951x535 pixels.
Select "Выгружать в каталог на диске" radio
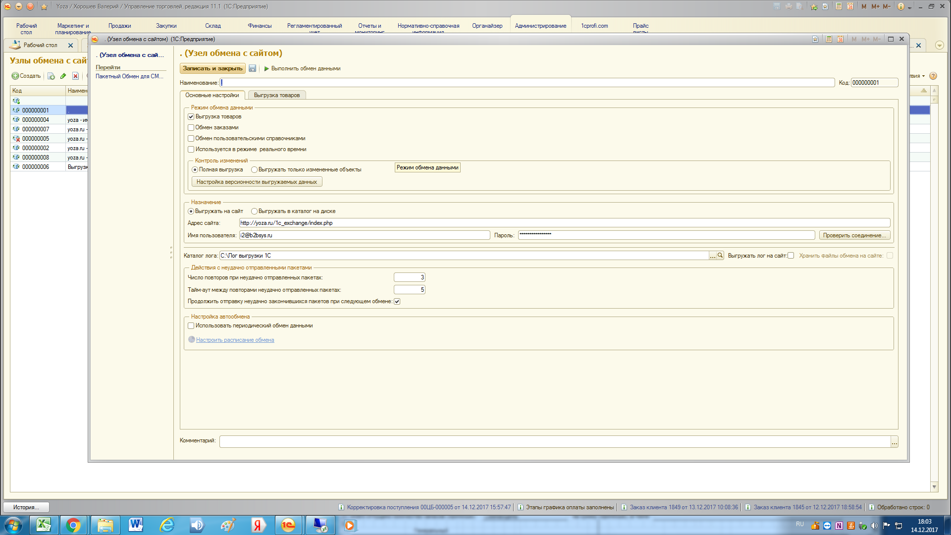point(254,212)
